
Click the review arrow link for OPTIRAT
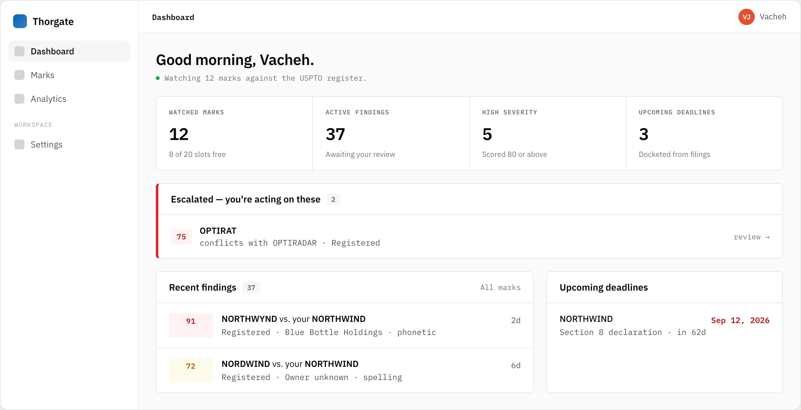(x=752, y=237)
